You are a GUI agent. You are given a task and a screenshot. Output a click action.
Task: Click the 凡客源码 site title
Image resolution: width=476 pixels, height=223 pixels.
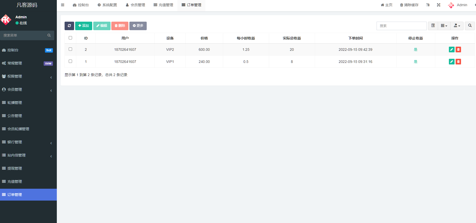click(27, 5)
